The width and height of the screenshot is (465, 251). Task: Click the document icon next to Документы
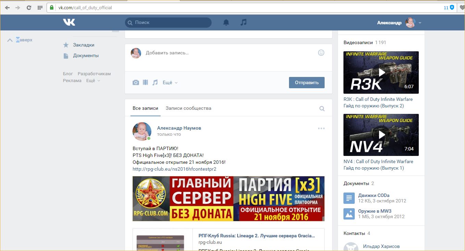(66, 55)
